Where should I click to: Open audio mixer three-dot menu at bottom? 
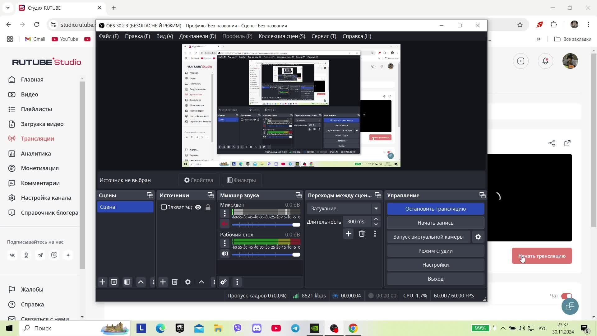click(x=237, y=282)
